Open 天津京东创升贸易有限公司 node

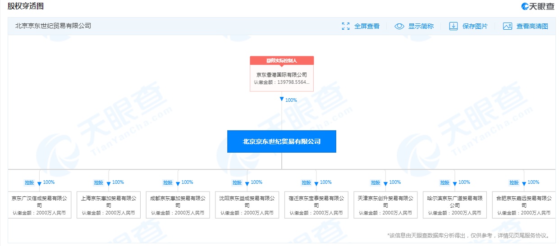(385, 205)
